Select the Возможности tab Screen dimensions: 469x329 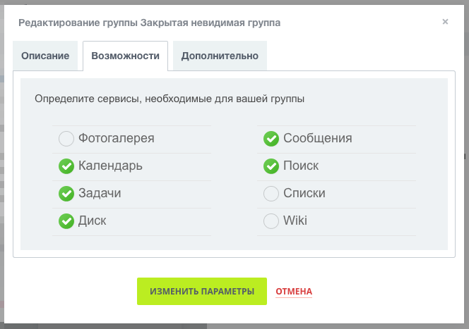click(x=125, y=56)
